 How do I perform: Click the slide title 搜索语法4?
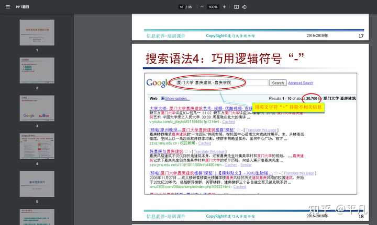[225, 58]
